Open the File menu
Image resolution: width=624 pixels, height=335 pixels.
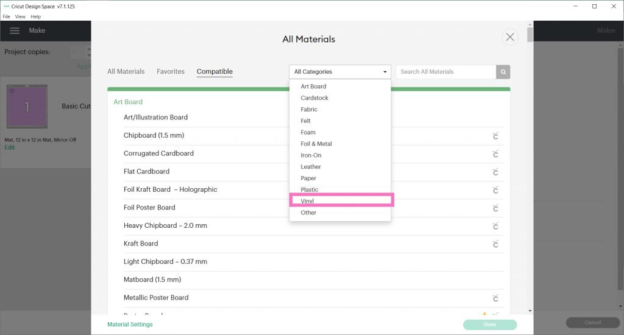point(6,16)
